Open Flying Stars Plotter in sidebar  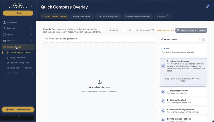[x=18, y=58]
